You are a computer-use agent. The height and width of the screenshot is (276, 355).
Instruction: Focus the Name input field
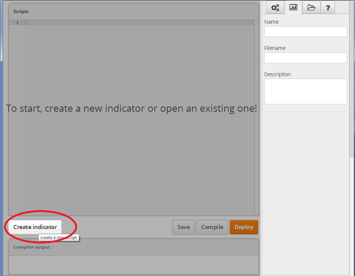305,31
